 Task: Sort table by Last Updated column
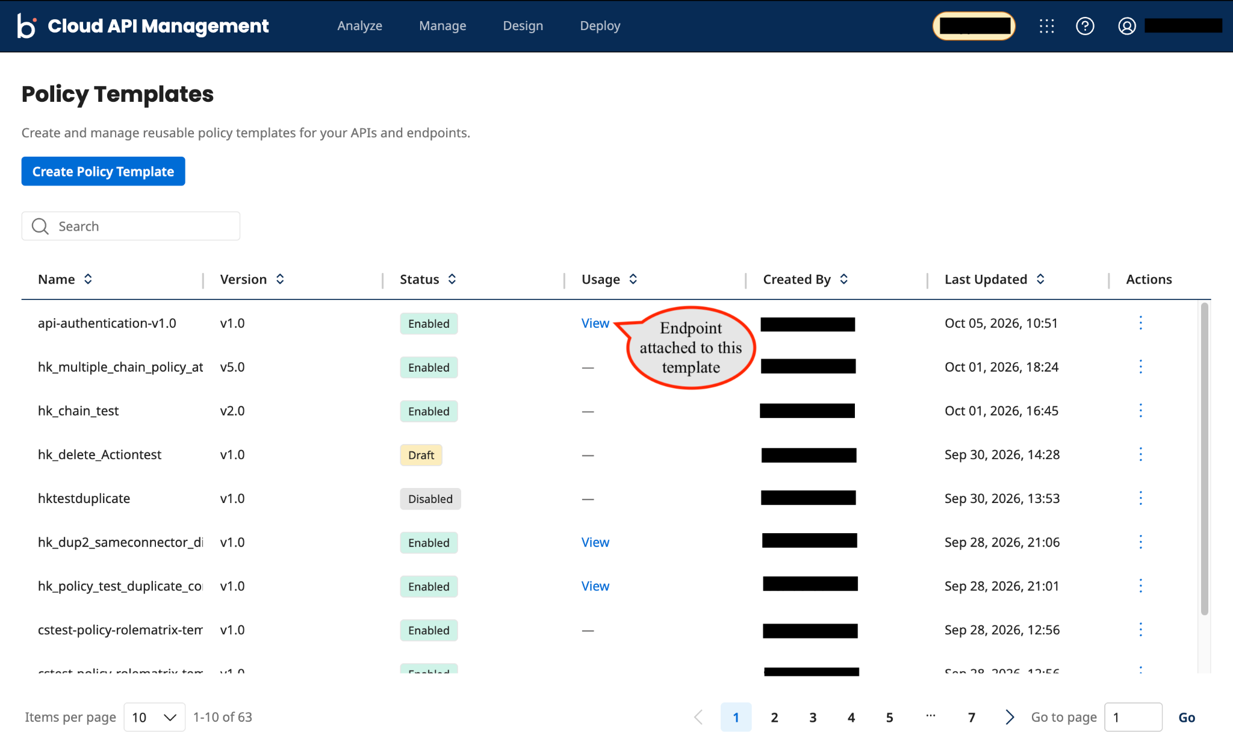pyautogui.click(x=1040, y=279)
